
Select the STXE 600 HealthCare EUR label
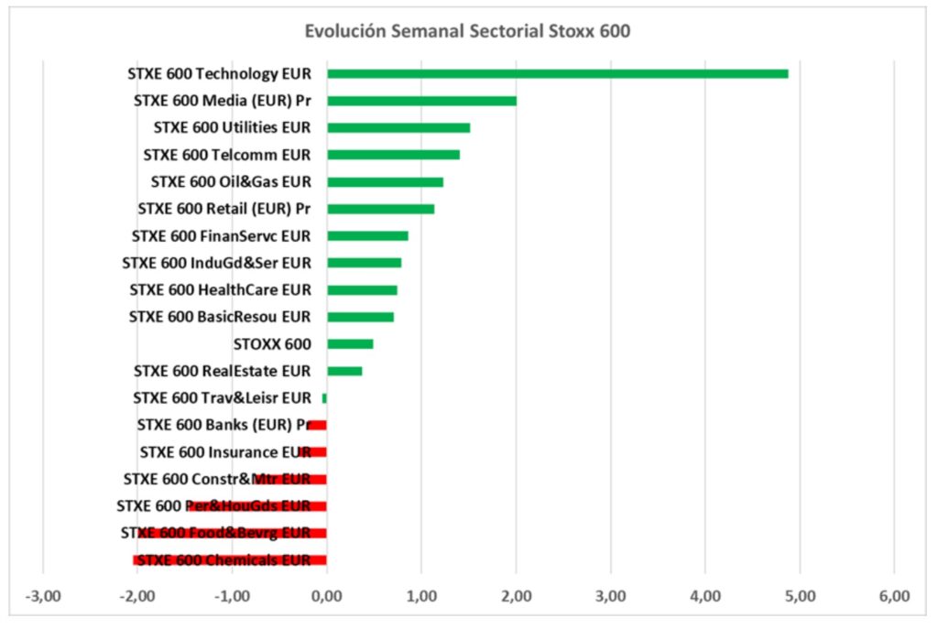tap(220, 290)
